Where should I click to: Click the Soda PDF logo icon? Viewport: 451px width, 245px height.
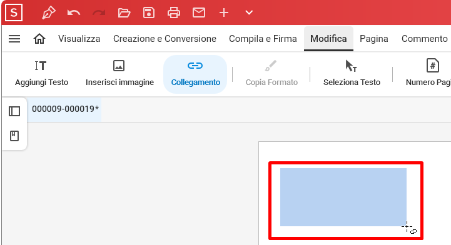[14, 12]
